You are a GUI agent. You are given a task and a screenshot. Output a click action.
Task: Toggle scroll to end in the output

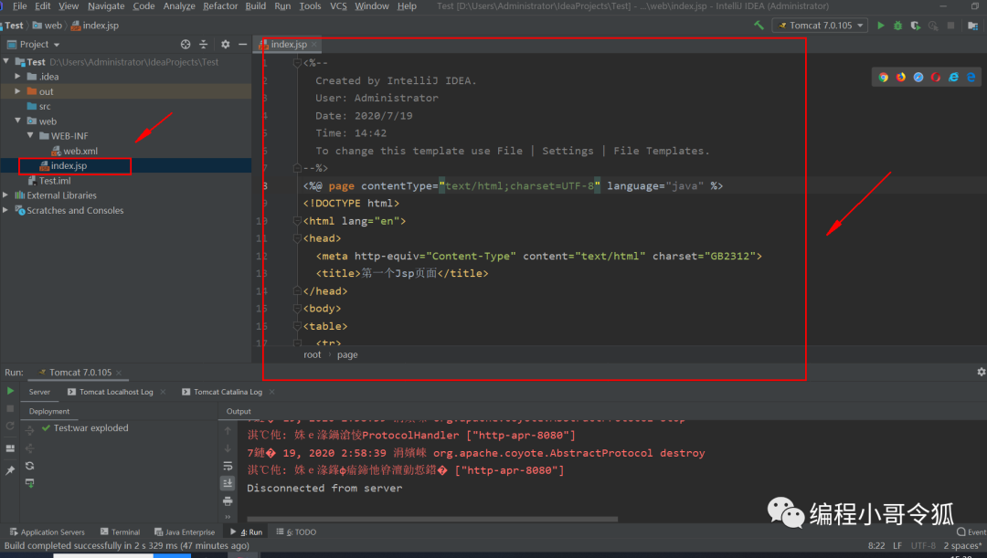pos(228,483)
